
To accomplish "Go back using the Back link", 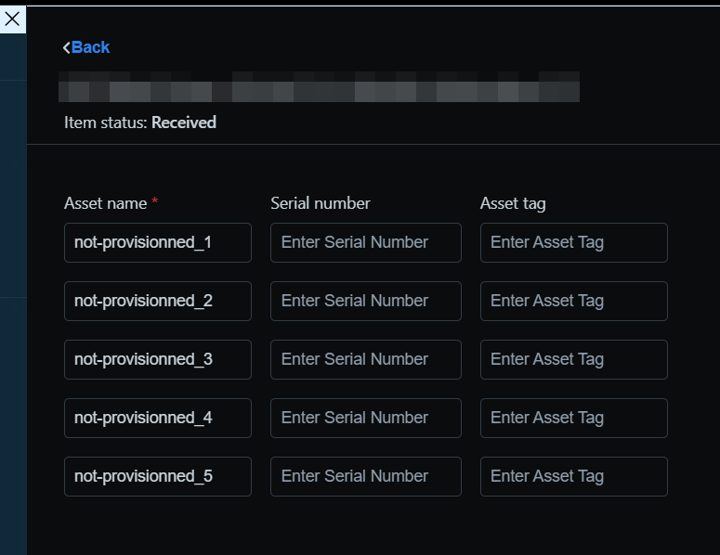I will click(86, 47).
